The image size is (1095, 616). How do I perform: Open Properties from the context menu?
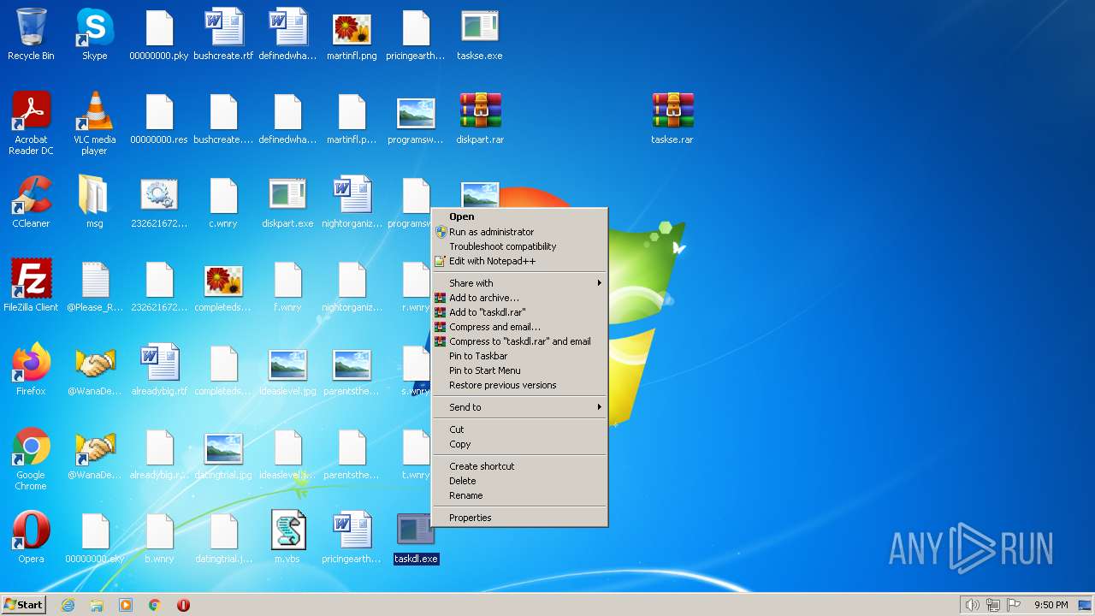519,518
